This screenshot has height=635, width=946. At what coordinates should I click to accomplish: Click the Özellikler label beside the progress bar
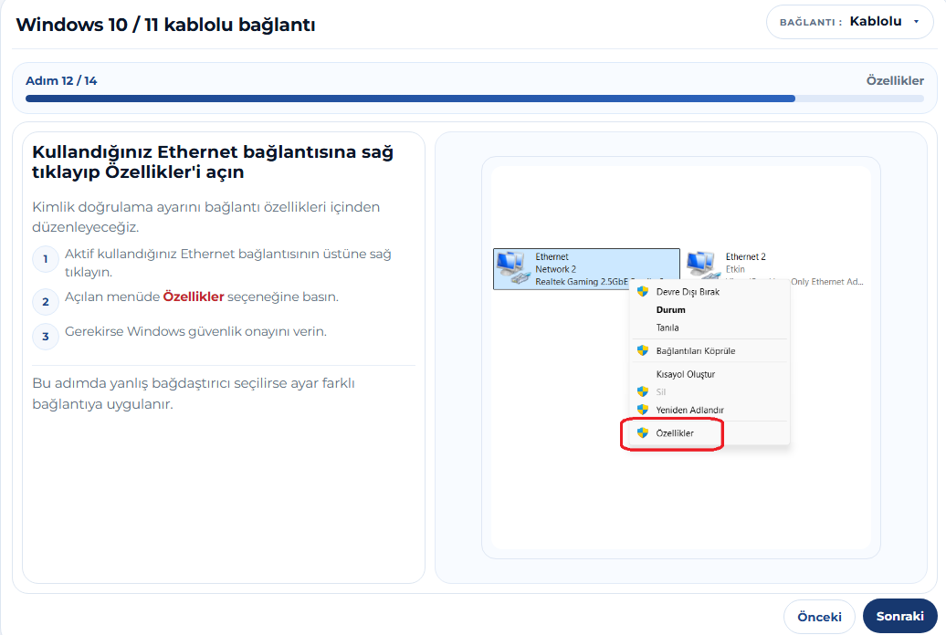[895, 81]
